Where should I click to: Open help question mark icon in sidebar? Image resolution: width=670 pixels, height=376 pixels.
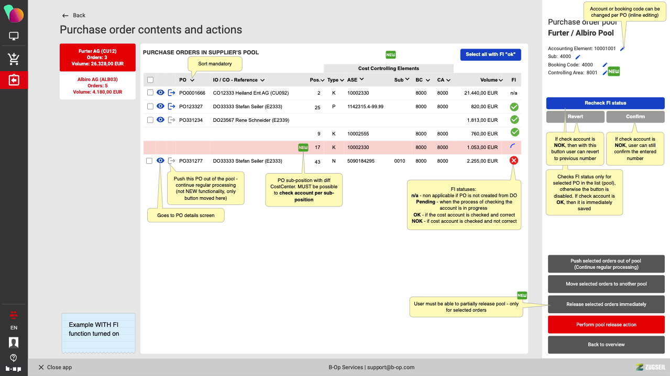(14, 358)
